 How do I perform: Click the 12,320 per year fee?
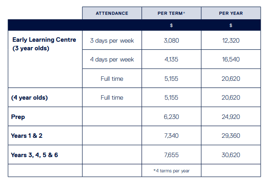click(231, 40)
